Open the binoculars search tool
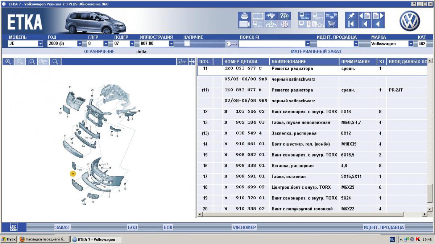This screenshot has width=435, height=244. click(270, 16)
